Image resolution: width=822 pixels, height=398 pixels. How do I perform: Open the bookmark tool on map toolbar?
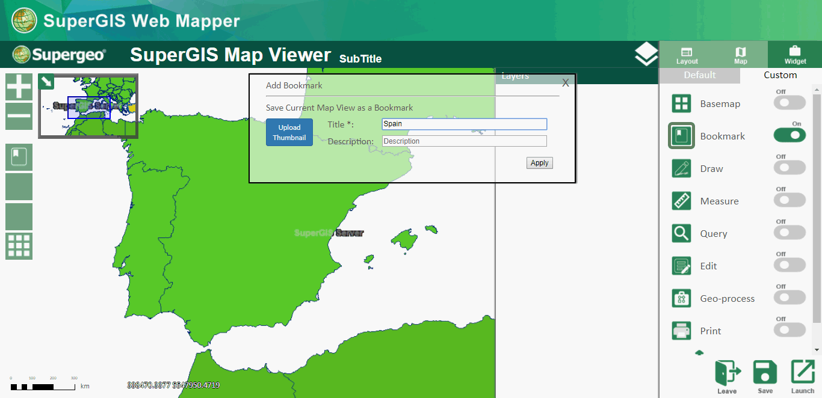tap(19, 158)
